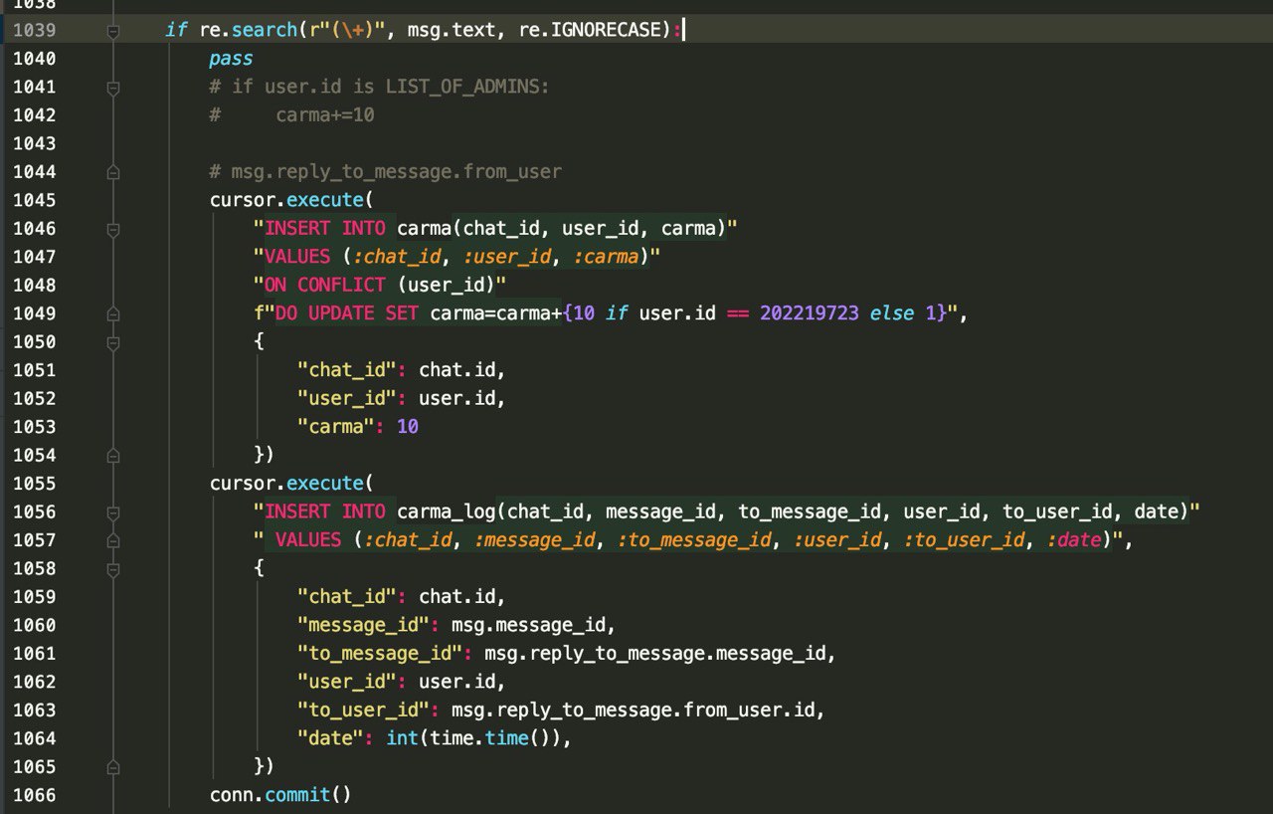This screenshot has width=1273, height=814.
Task: Collapse the fold marker at line 1046
Action: coord(112,229)
